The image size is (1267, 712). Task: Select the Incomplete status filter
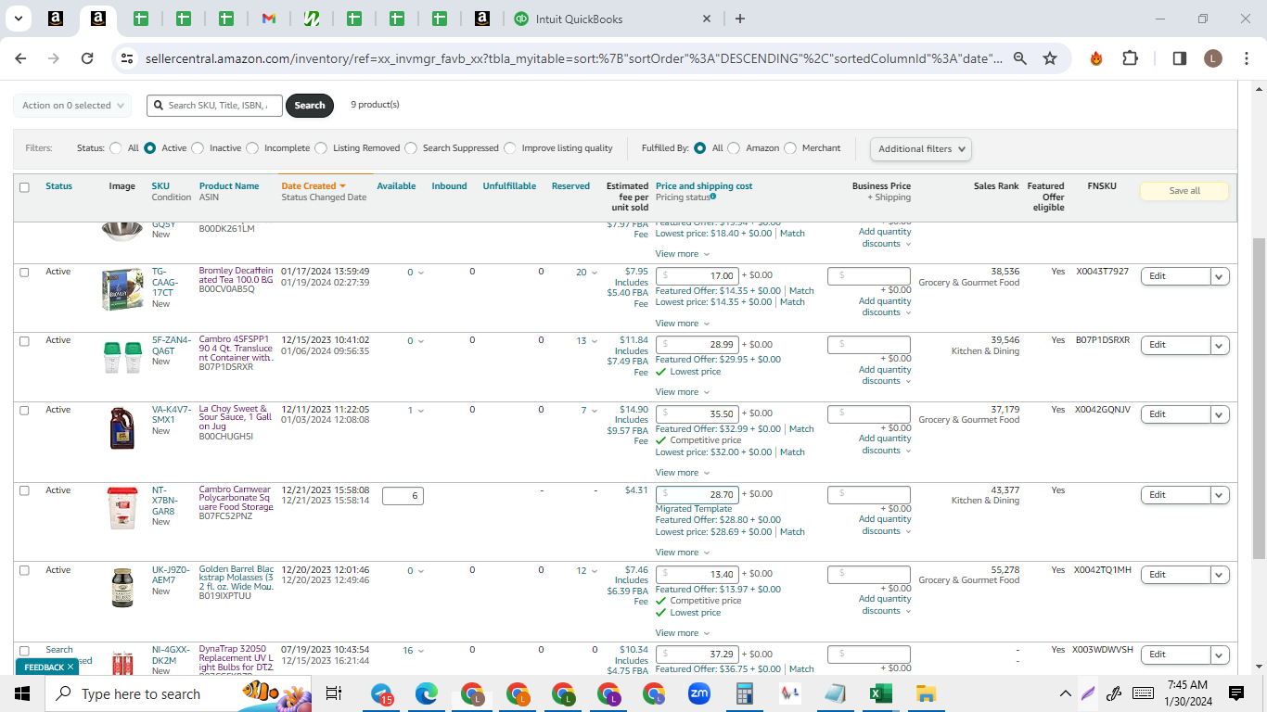[x=251, y=148]
